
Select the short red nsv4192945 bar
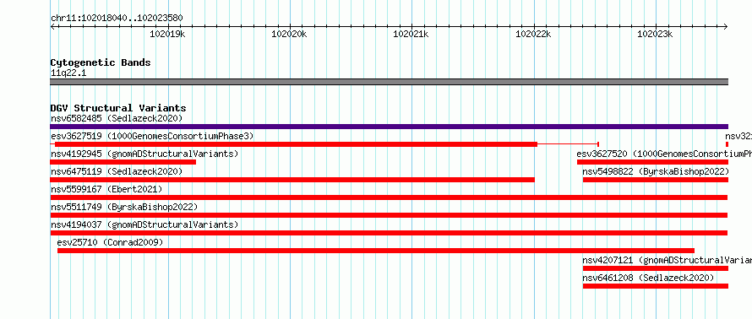[x=123, y=162]
